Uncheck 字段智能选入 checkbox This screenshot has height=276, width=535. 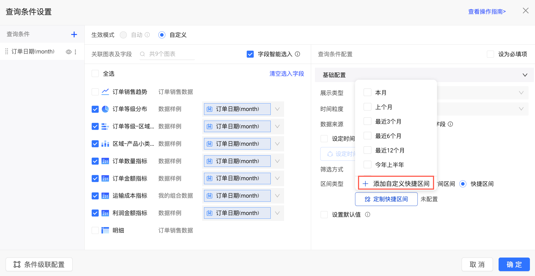click(x=250, y=54)
